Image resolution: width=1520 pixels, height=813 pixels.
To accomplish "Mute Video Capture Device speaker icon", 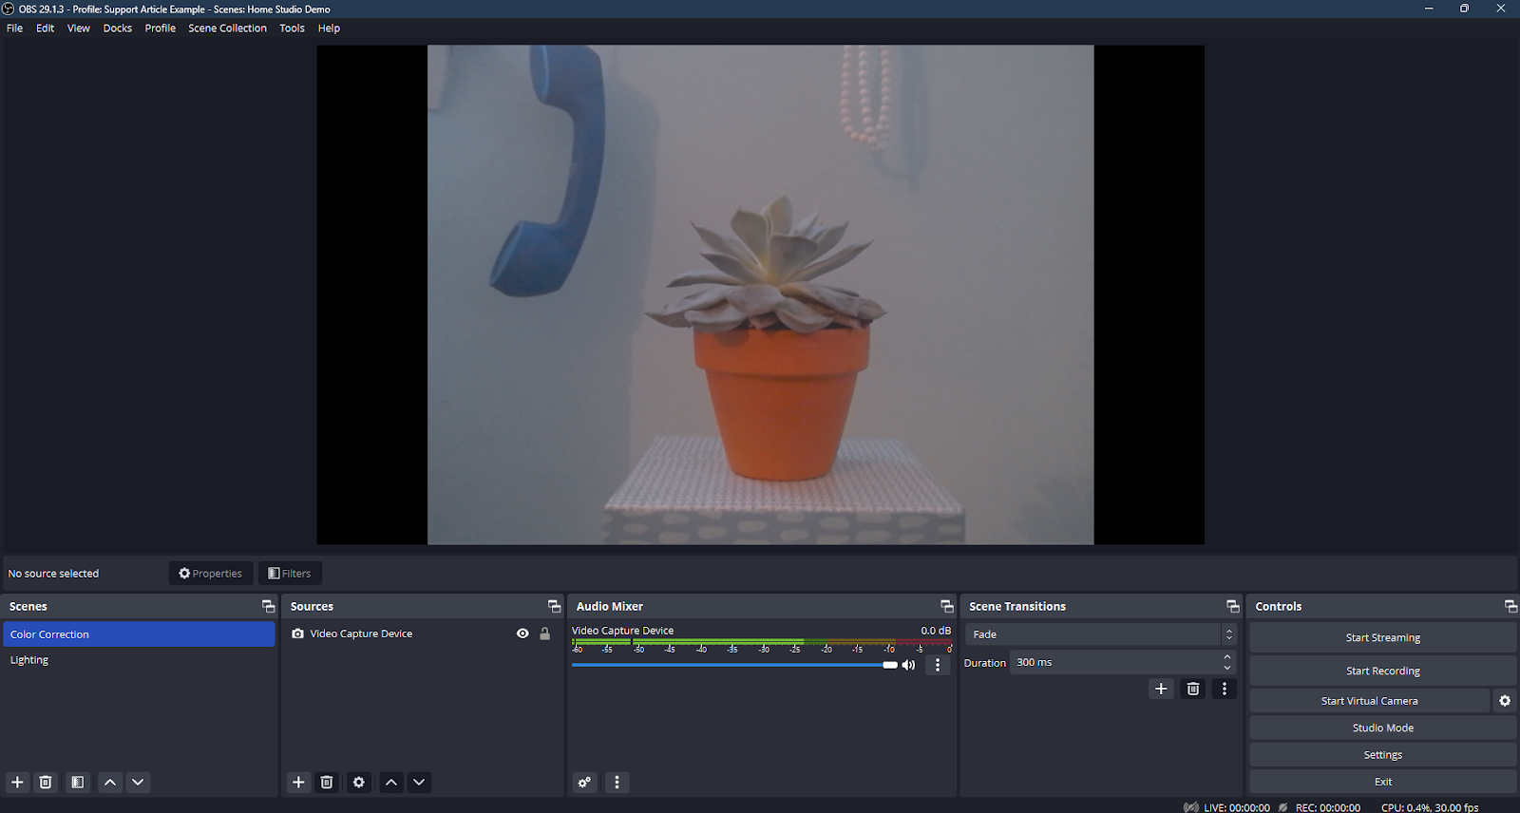I will pyautogui.click(x=908, y=665).
